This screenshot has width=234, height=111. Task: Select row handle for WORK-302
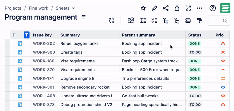coord(7,43)
